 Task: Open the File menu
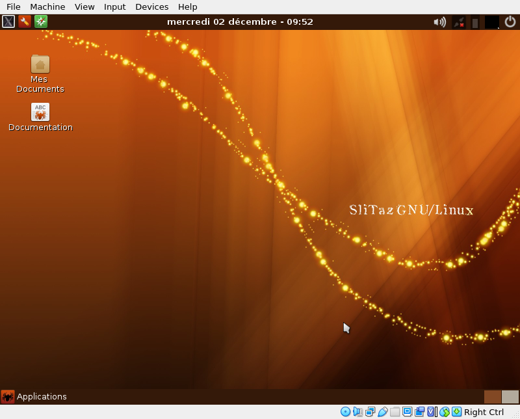14,7
